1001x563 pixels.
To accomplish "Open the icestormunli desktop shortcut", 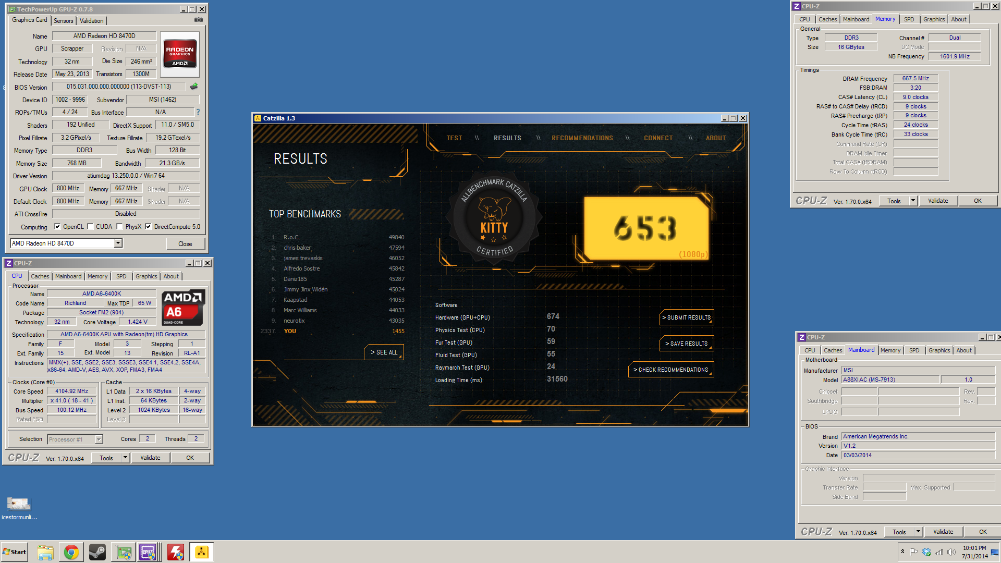I will (x=19, y=508).
